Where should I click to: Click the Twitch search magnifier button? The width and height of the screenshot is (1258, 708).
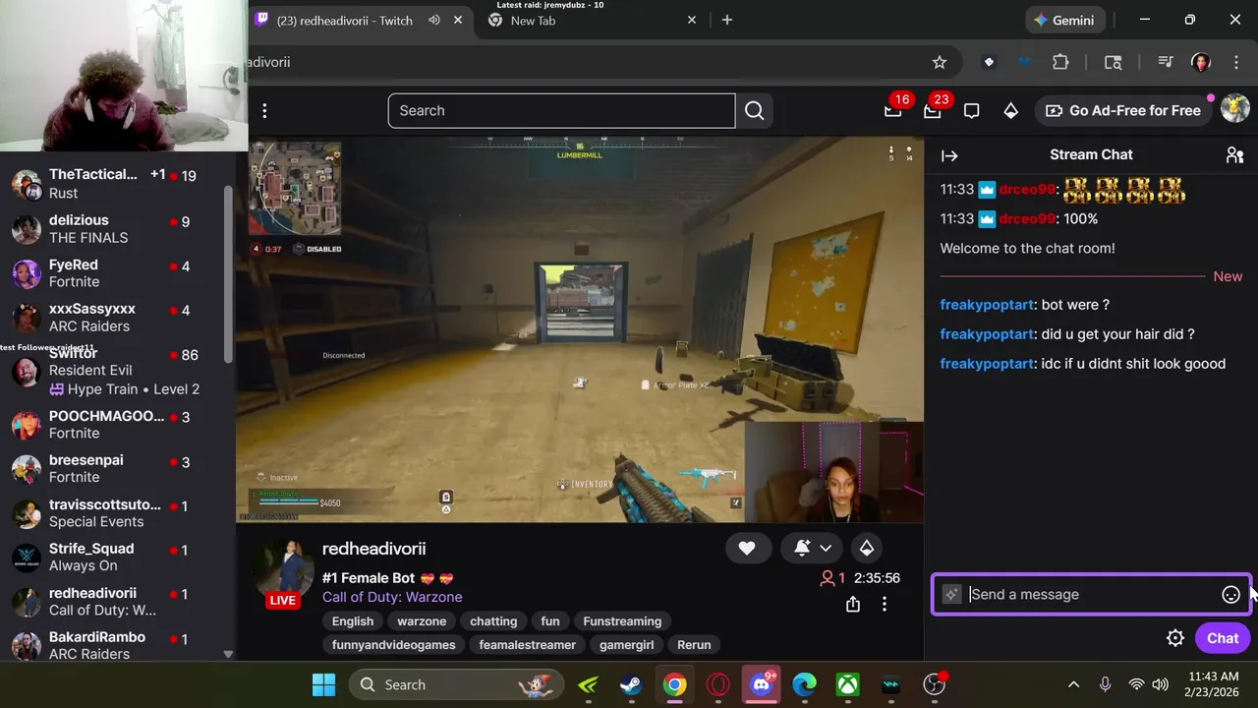pos(754,111)
